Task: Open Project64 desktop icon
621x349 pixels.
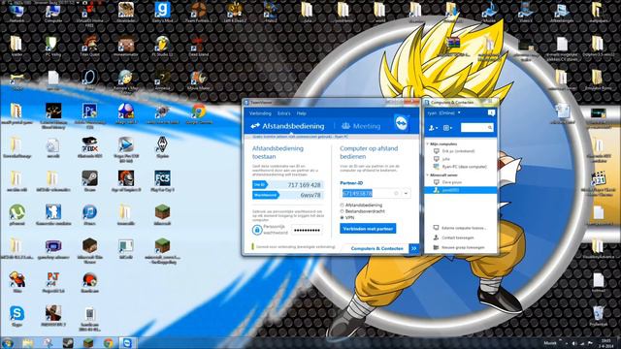Action: pos(53,282)
